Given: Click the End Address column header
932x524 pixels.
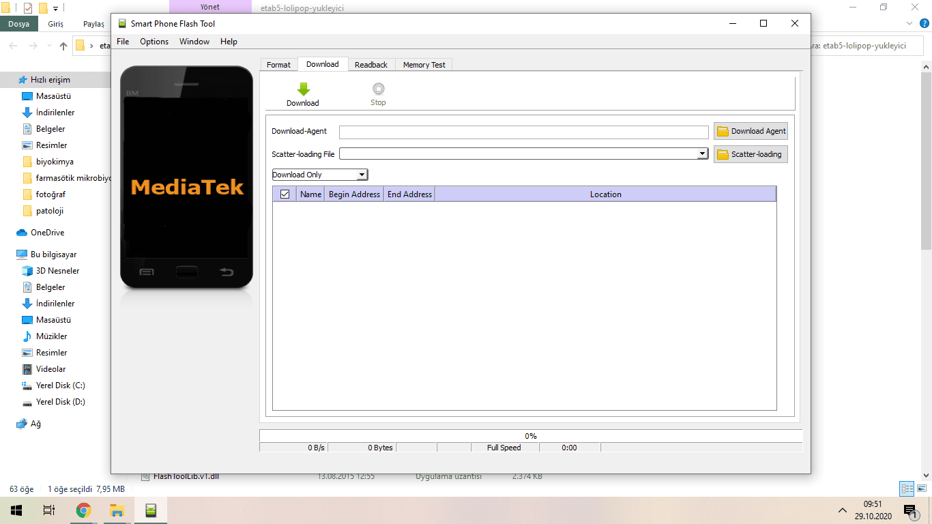Looking at the screenshot, I should pos(409,194).
